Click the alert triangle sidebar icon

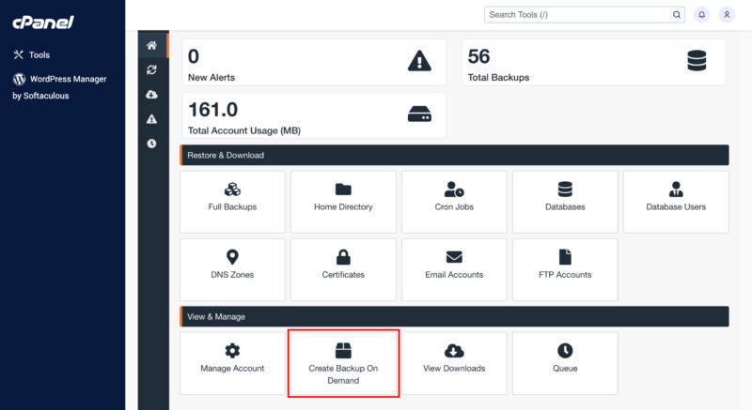click(x=152, y=118)
